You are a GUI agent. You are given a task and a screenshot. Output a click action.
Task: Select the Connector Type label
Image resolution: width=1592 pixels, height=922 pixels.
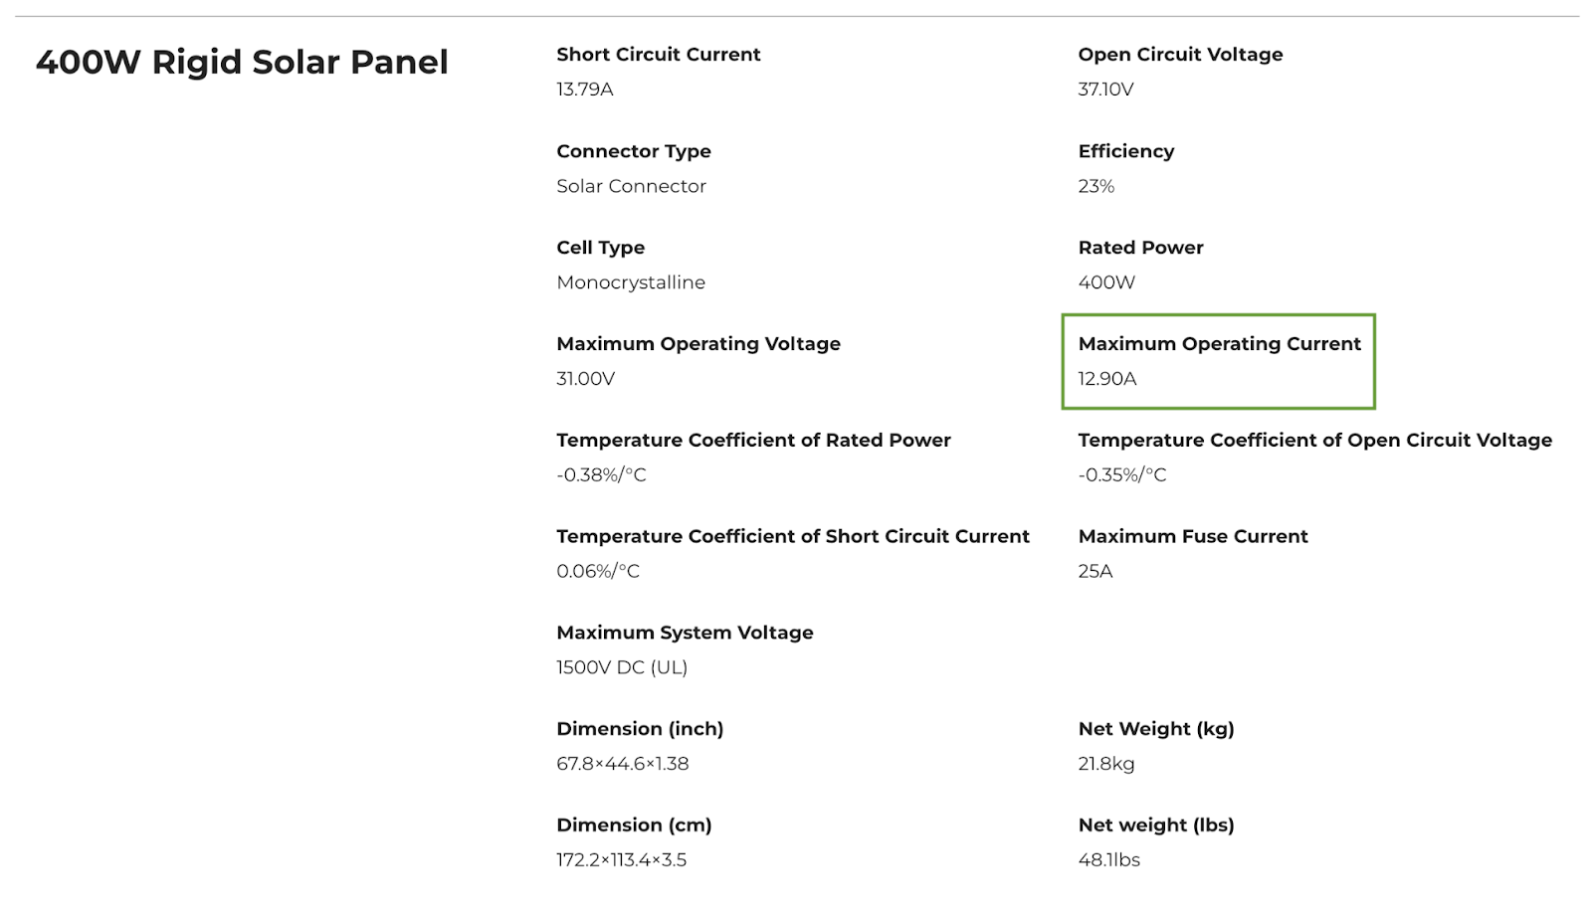(x=634, y=151)
